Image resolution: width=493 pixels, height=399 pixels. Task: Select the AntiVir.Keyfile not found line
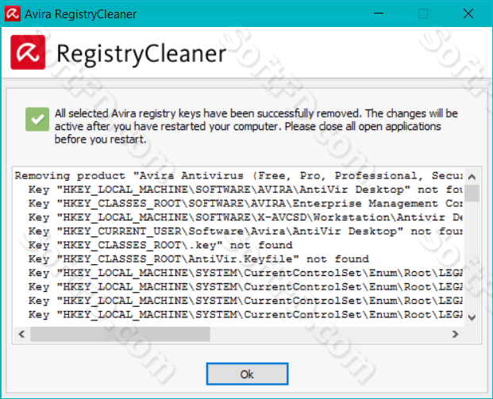point(198,259)
